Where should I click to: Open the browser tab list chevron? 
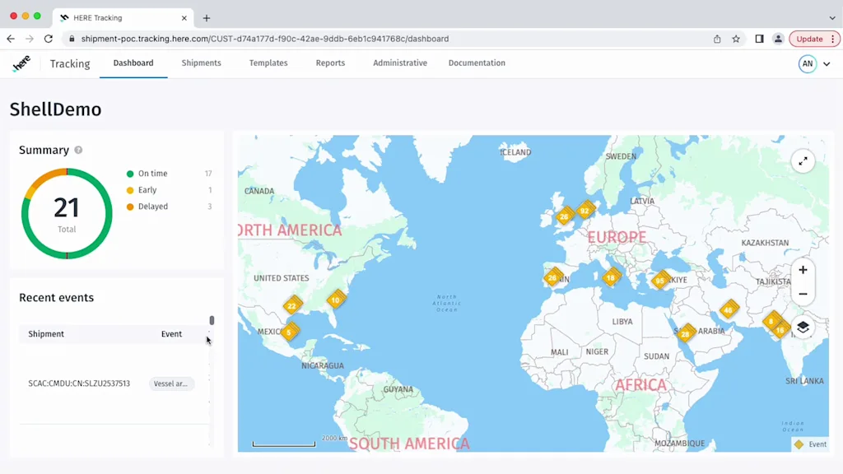click(831, 17)
